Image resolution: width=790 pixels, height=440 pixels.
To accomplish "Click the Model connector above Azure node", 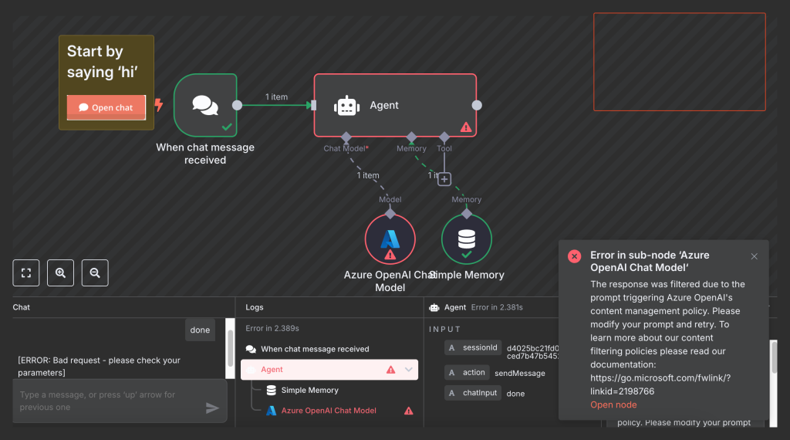I will point(390,213).
